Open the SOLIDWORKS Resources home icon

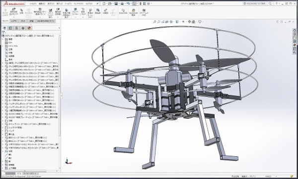point(295,30)
